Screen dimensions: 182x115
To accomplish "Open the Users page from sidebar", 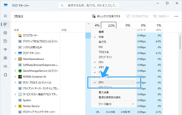I will coord(5,58).
